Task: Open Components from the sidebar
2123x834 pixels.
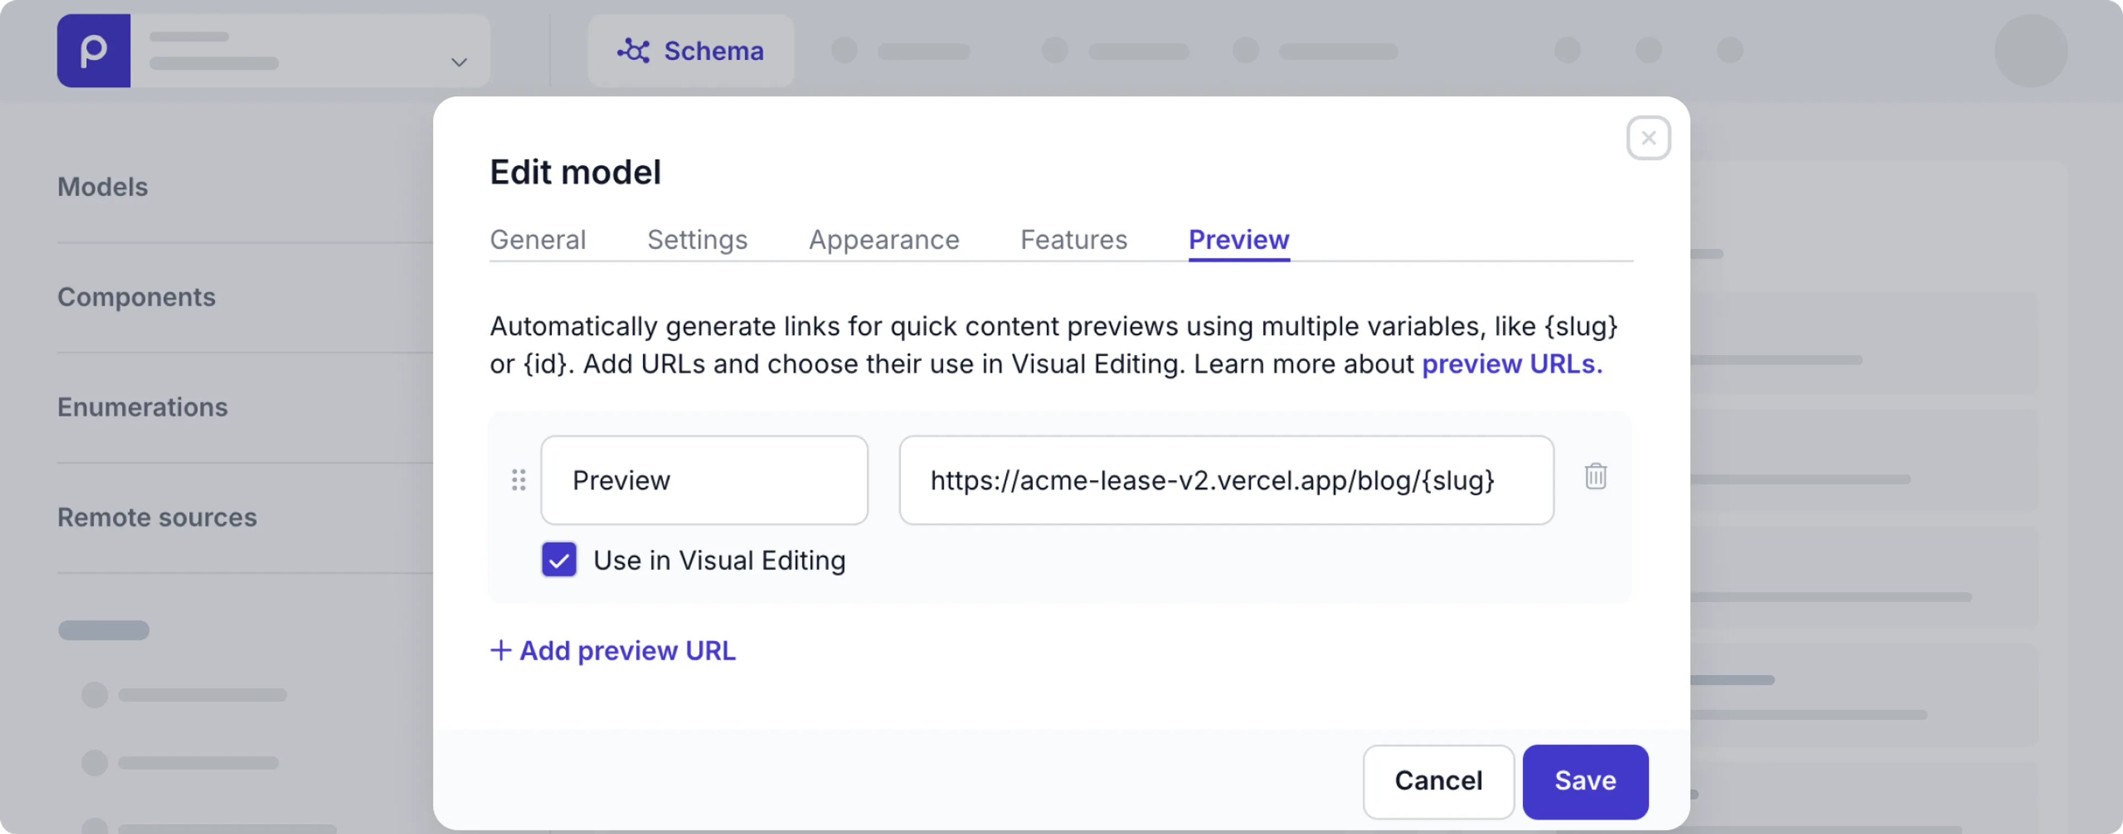Action: [137, 297]
